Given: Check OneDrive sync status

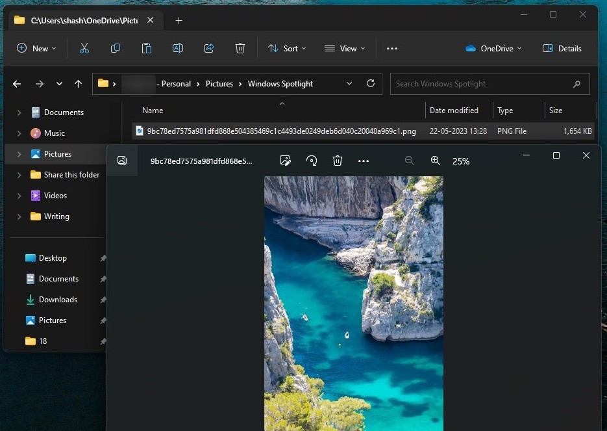Looking at the screenshot, I should (493, 48).
